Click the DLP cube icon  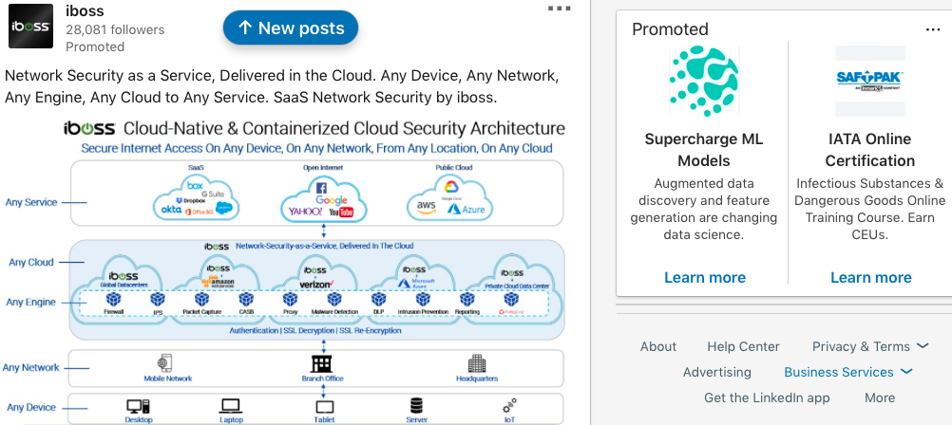[379, 300]
